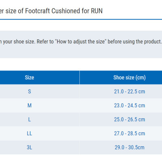This screenshot has width=162, height=162.
Task: Select the 'Size' column header
Action: tap(40, 77)
